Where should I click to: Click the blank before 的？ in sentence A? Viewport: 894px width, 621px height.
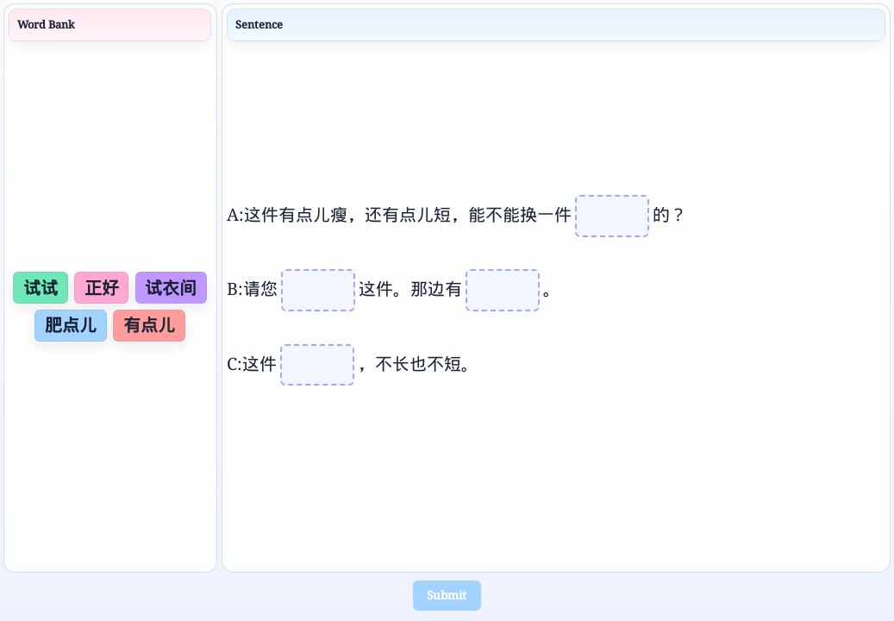[x=612, y=216]
